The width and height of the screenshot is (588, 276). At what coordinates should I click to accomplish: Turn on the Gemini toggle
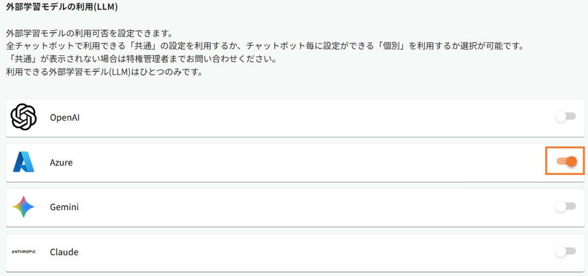[565, 207]
